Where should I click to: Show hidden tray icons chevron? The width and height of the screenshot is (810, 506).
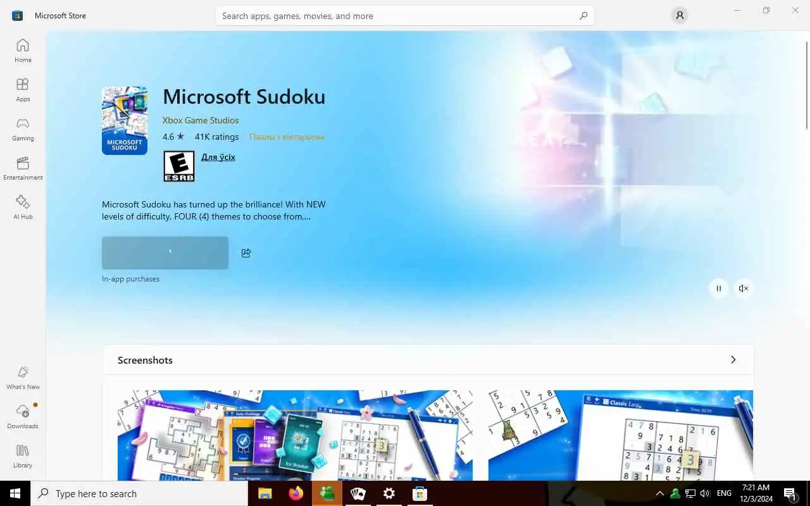point(660,493)
